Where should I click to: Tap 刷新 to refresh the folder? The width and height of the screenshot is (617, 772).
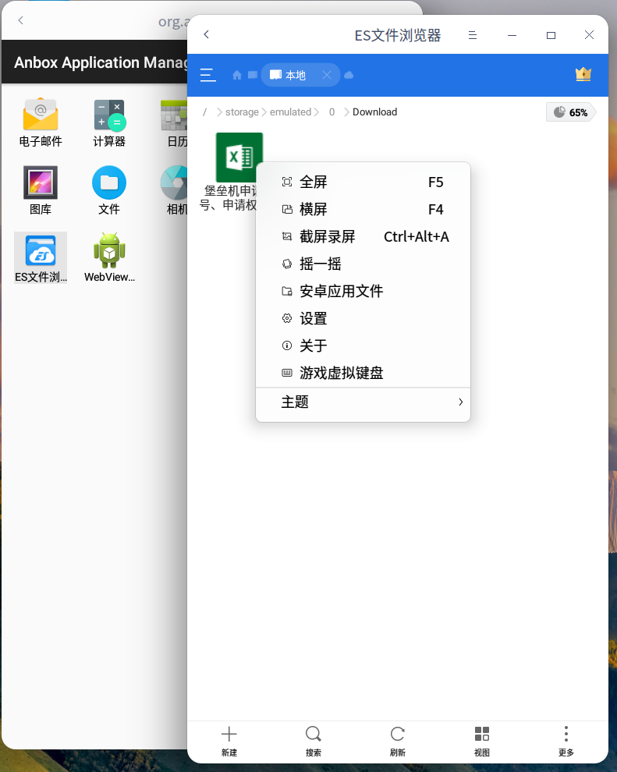pos(397,741)
